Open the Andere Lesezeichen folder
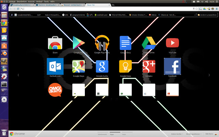 [x=207, y=15]
